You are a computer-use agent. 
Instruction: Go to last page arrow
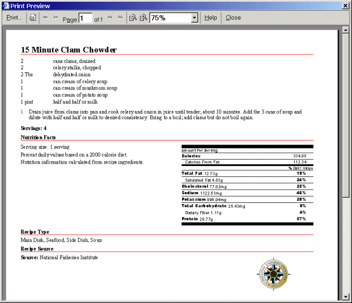tap(120, 17)
